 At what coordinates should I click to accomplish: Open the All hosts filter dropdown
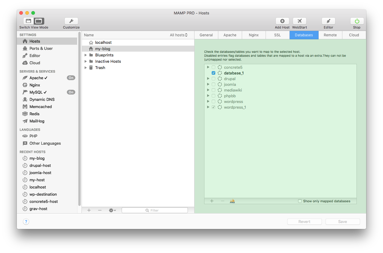point(179,35)
